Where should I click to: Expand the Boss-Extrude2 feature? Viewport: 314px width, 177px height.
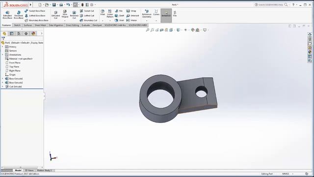(2, 83)
